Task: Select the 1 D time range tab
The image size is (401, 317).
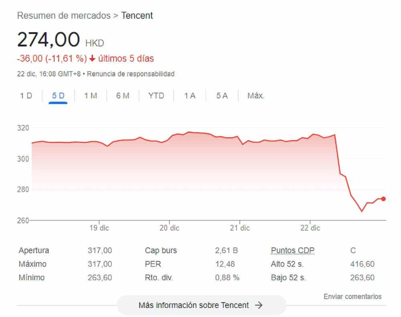Action: coord(26,96)
